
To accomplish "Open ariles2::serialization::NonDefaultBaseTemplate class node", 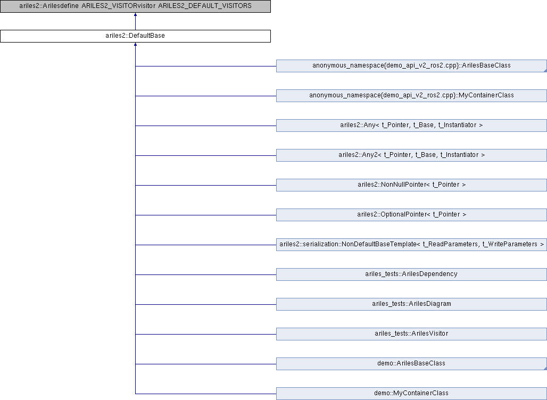I will (411, 245).
